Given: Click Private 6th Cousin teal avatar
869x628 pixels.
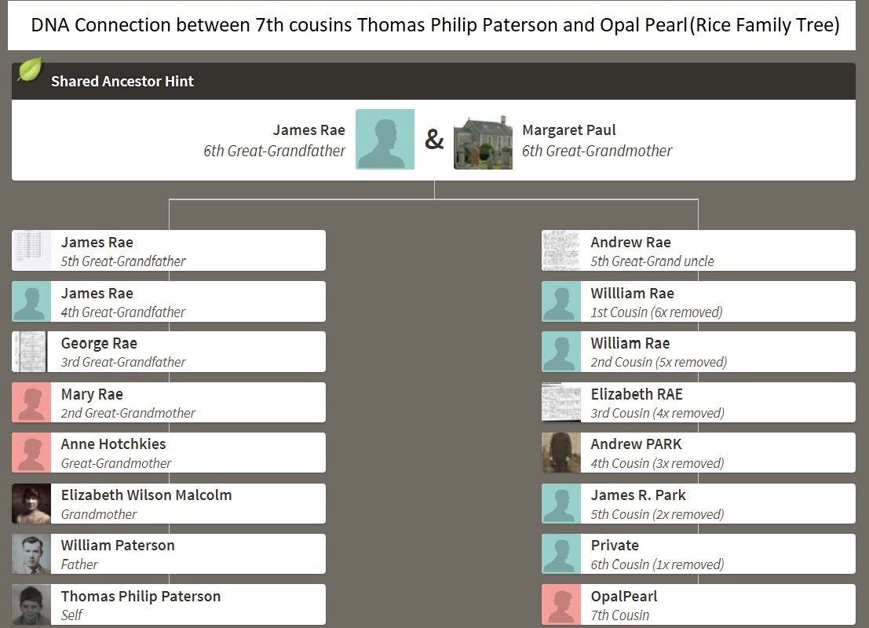Looking at the screenshot, I should click(x=560, y=553).
